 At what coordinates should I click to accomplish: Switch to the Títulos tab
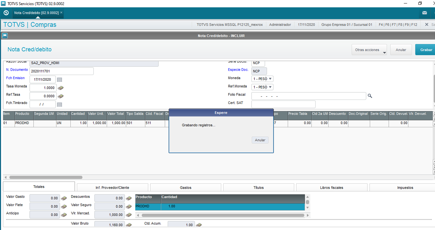(x=259, y=187)
